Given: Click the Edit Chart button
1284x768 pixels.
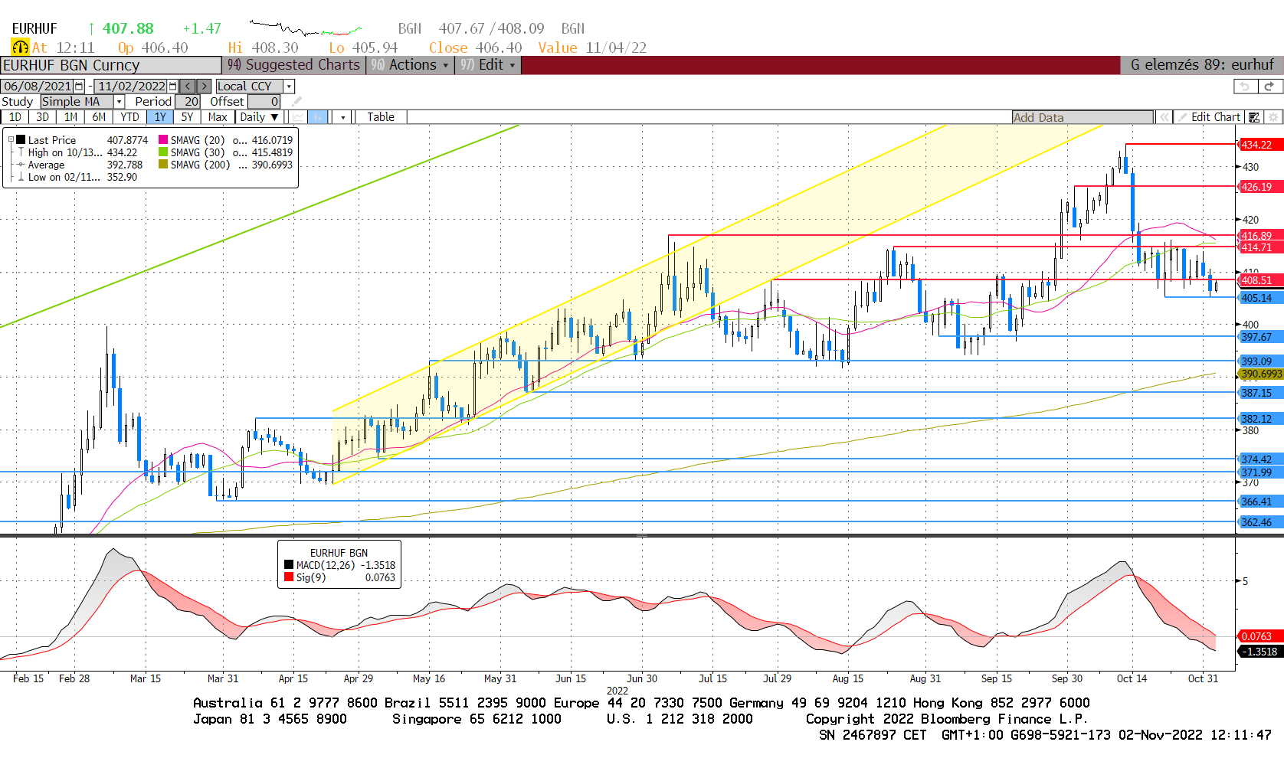Looking at the screenshot, I should click(x=1210, y=117).
